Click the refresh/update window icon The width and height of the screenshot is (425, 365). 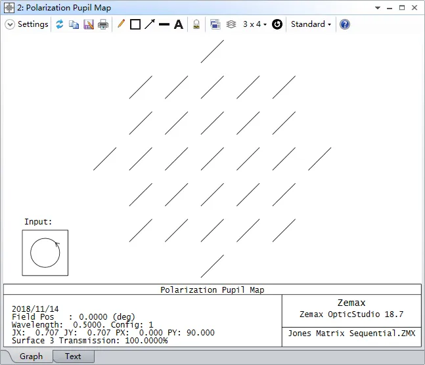(x=60, y=24)
